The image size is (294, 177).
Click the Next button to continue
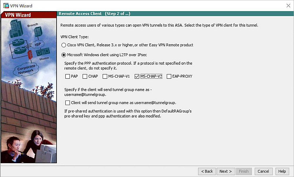[226, 171]
